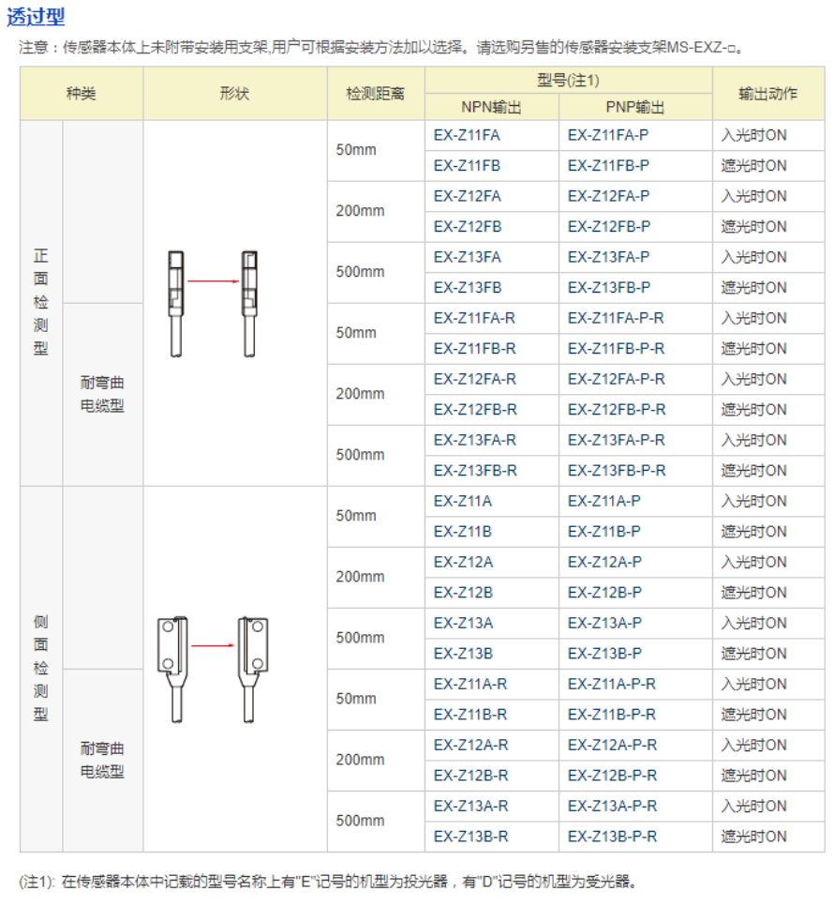Image resolution: width=834 pixels, height=921 pixels.
Task: Click the emitter sensor in the 正面检测型 diagram
Action: [x=175, y=300]
